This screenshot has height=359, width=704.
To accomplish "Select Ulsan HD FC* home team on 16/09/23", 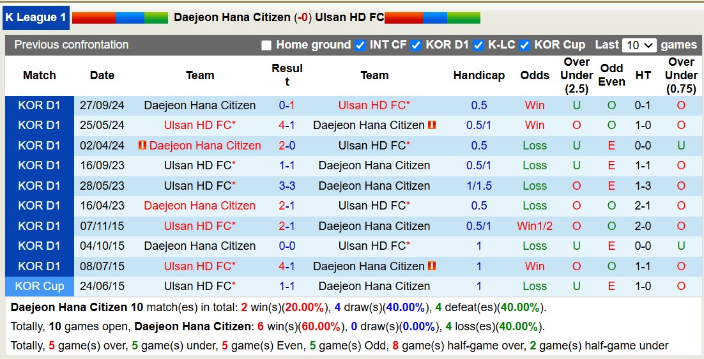I will (x=200, y=165).
